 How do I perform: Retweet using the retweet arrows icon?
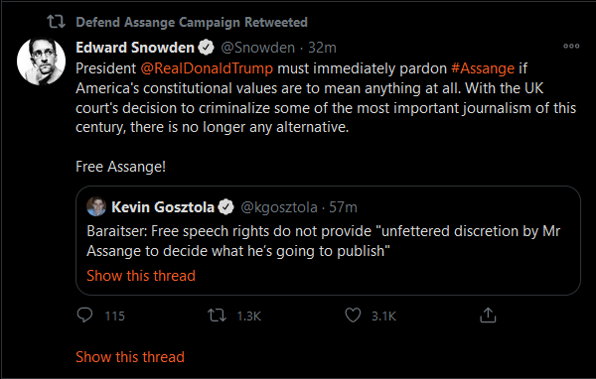point(217,316)
